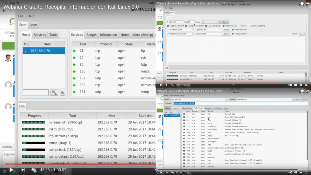The image size is (311, 175).
Task: Click the Play button on the bottom video
Action: pos(161,172)
